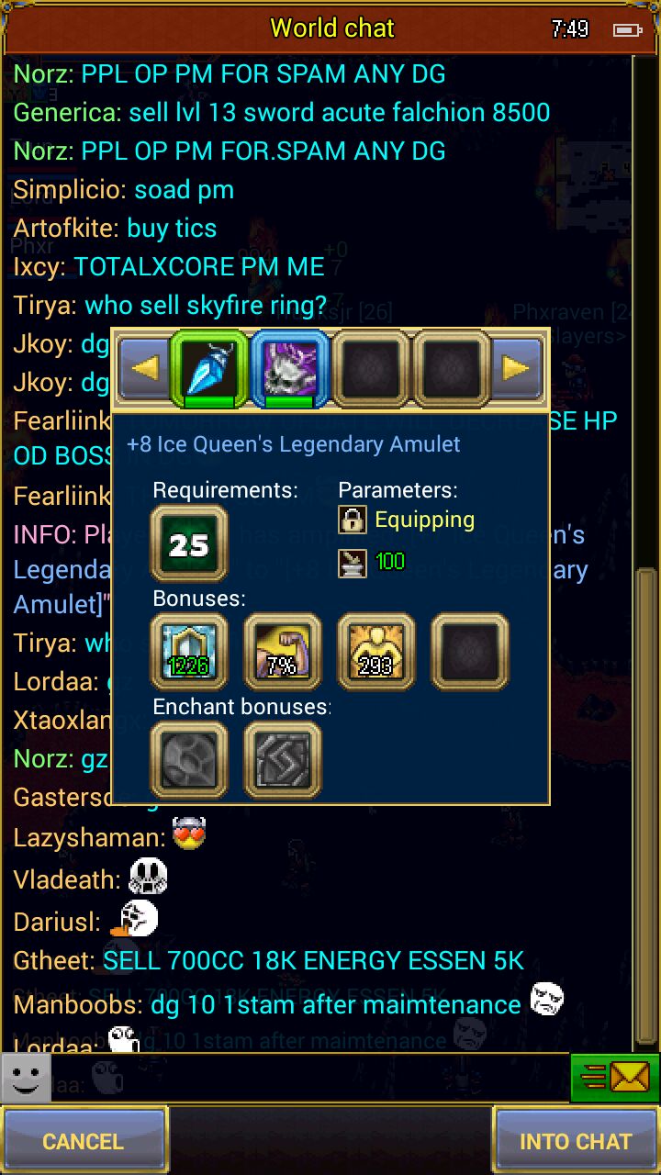661x1175 pixels.
Task: Select the purple skull item slot
Action: click(x=290, y=369)
